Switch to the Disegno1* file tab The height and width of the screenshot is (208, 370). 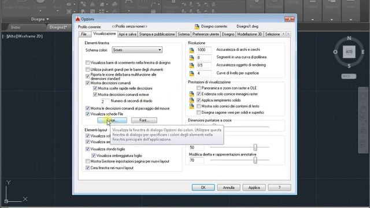tap(58, 27)
